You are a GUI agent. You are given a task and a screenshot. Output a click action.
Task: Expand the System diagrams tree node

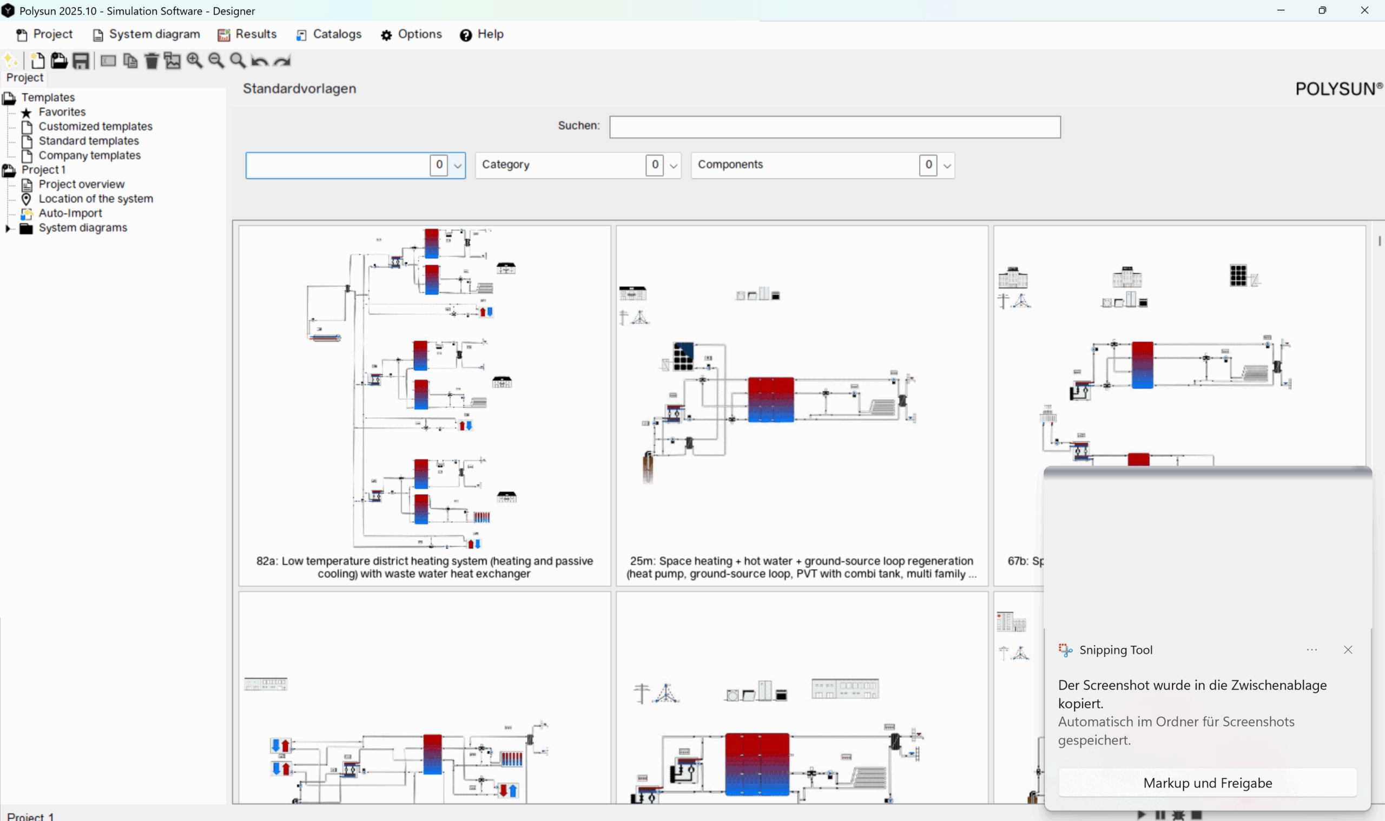[x=8, y=228]
